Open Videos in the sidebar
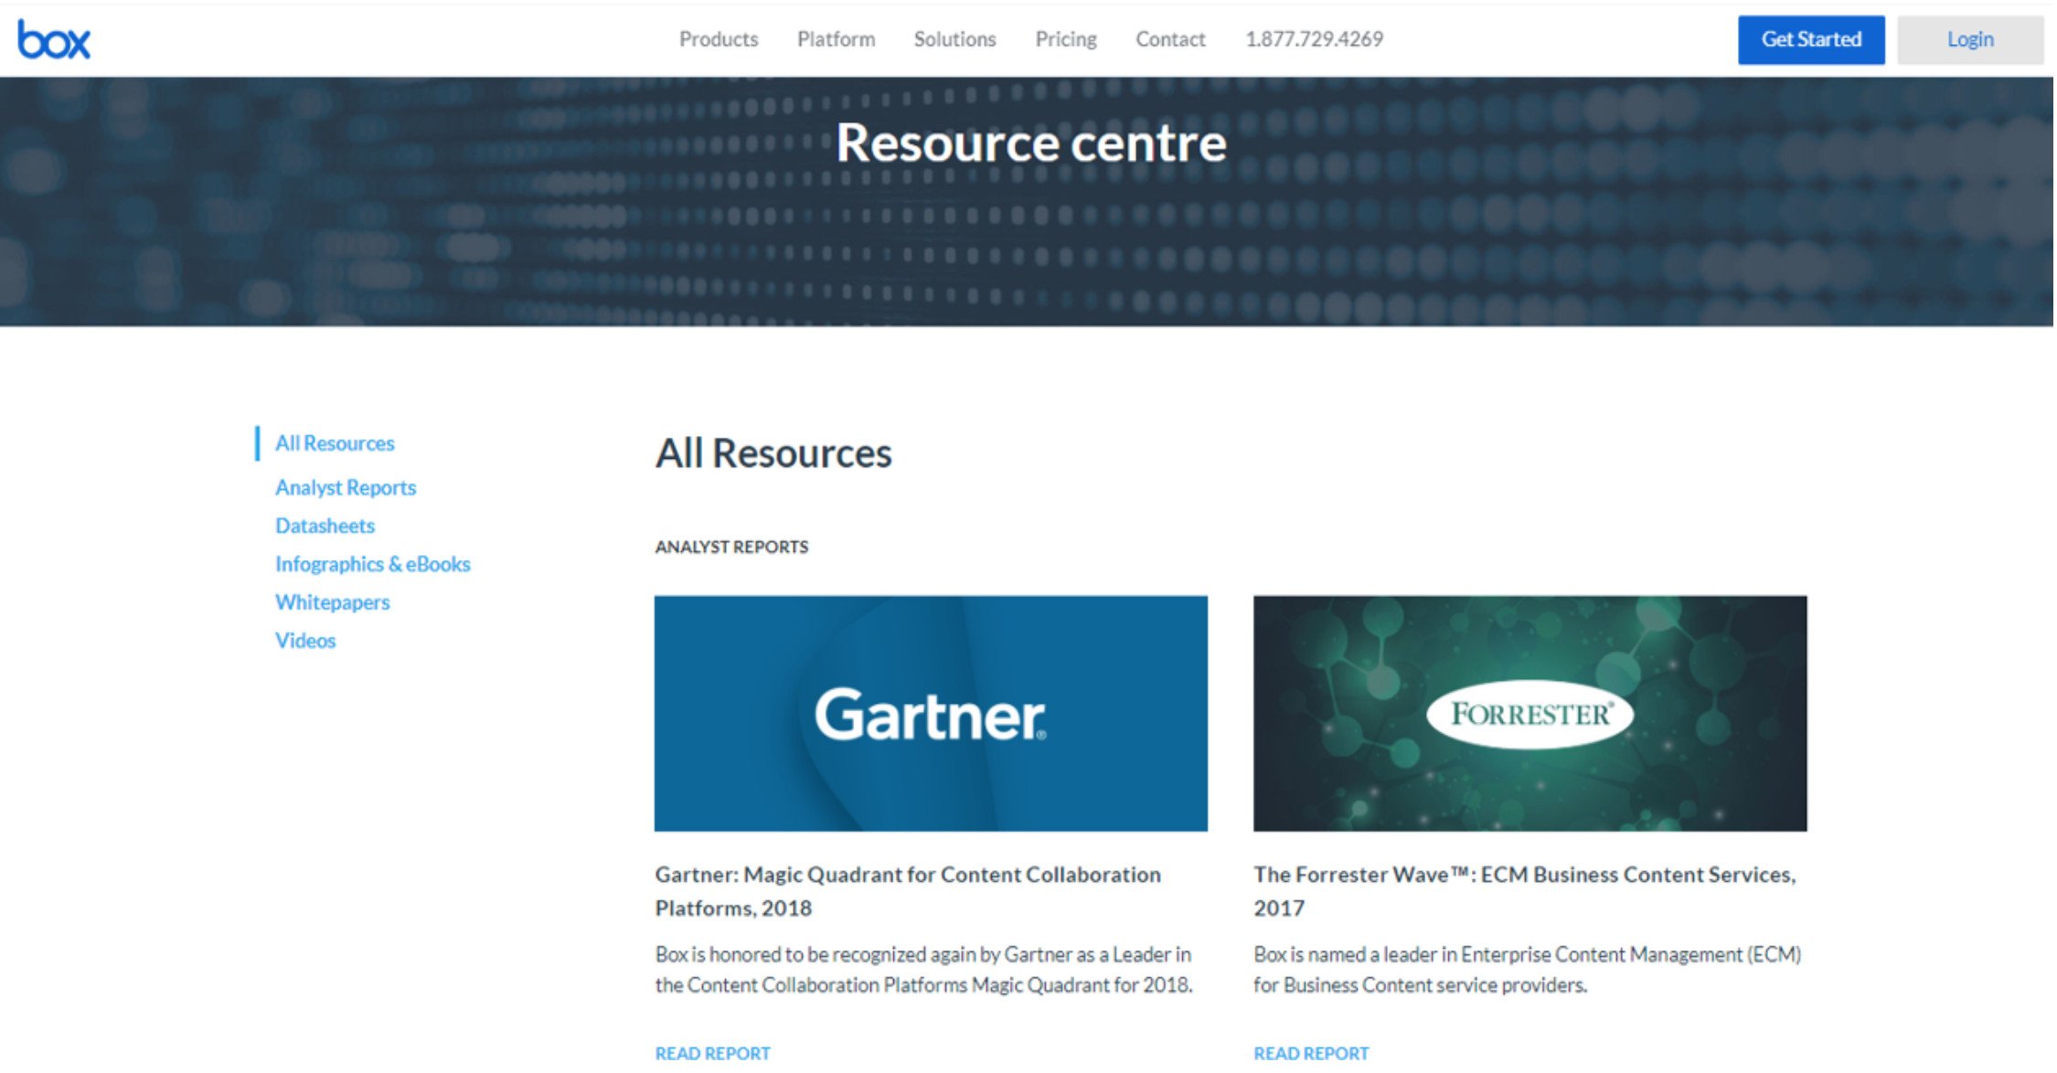The image size is (2057, 1073). [305, 641]
